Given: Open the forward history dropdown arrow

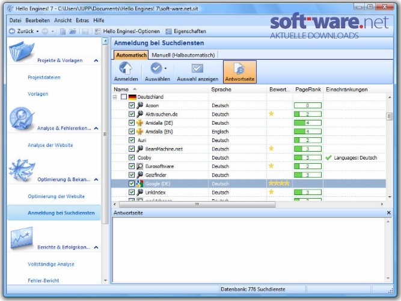Looking at the screenshot, I should pos(53,31).
